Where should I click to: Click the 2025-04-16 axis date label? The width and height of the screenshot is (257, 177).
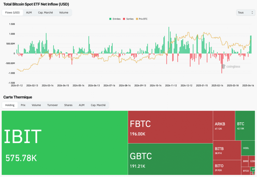click(248, 85)
